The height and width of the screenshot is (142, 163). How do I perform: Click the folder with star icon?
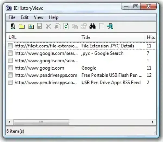click(x=31, y=26)
